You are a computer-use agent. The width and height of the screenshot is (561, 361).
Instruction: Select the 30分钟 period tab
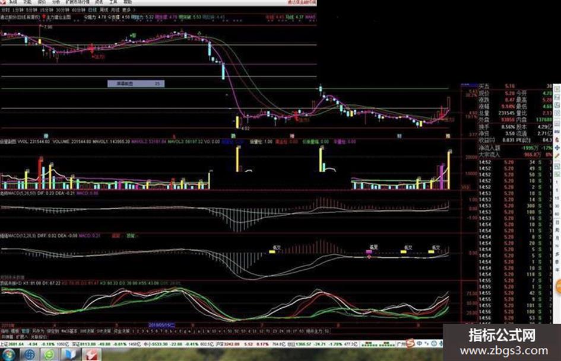point(62,10)
